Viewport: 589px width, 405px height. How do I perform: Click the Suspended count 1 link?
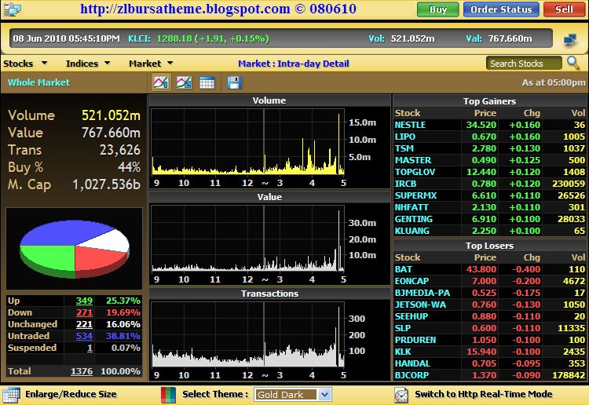[90, 348]
